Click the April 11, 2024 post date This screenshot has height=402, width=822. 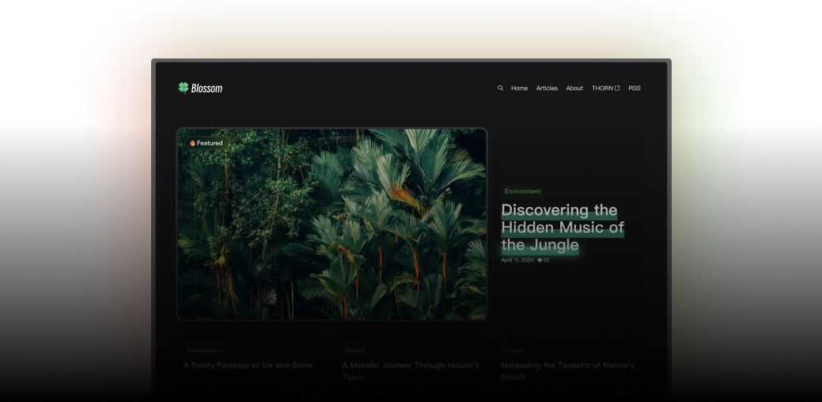point(517,260)
